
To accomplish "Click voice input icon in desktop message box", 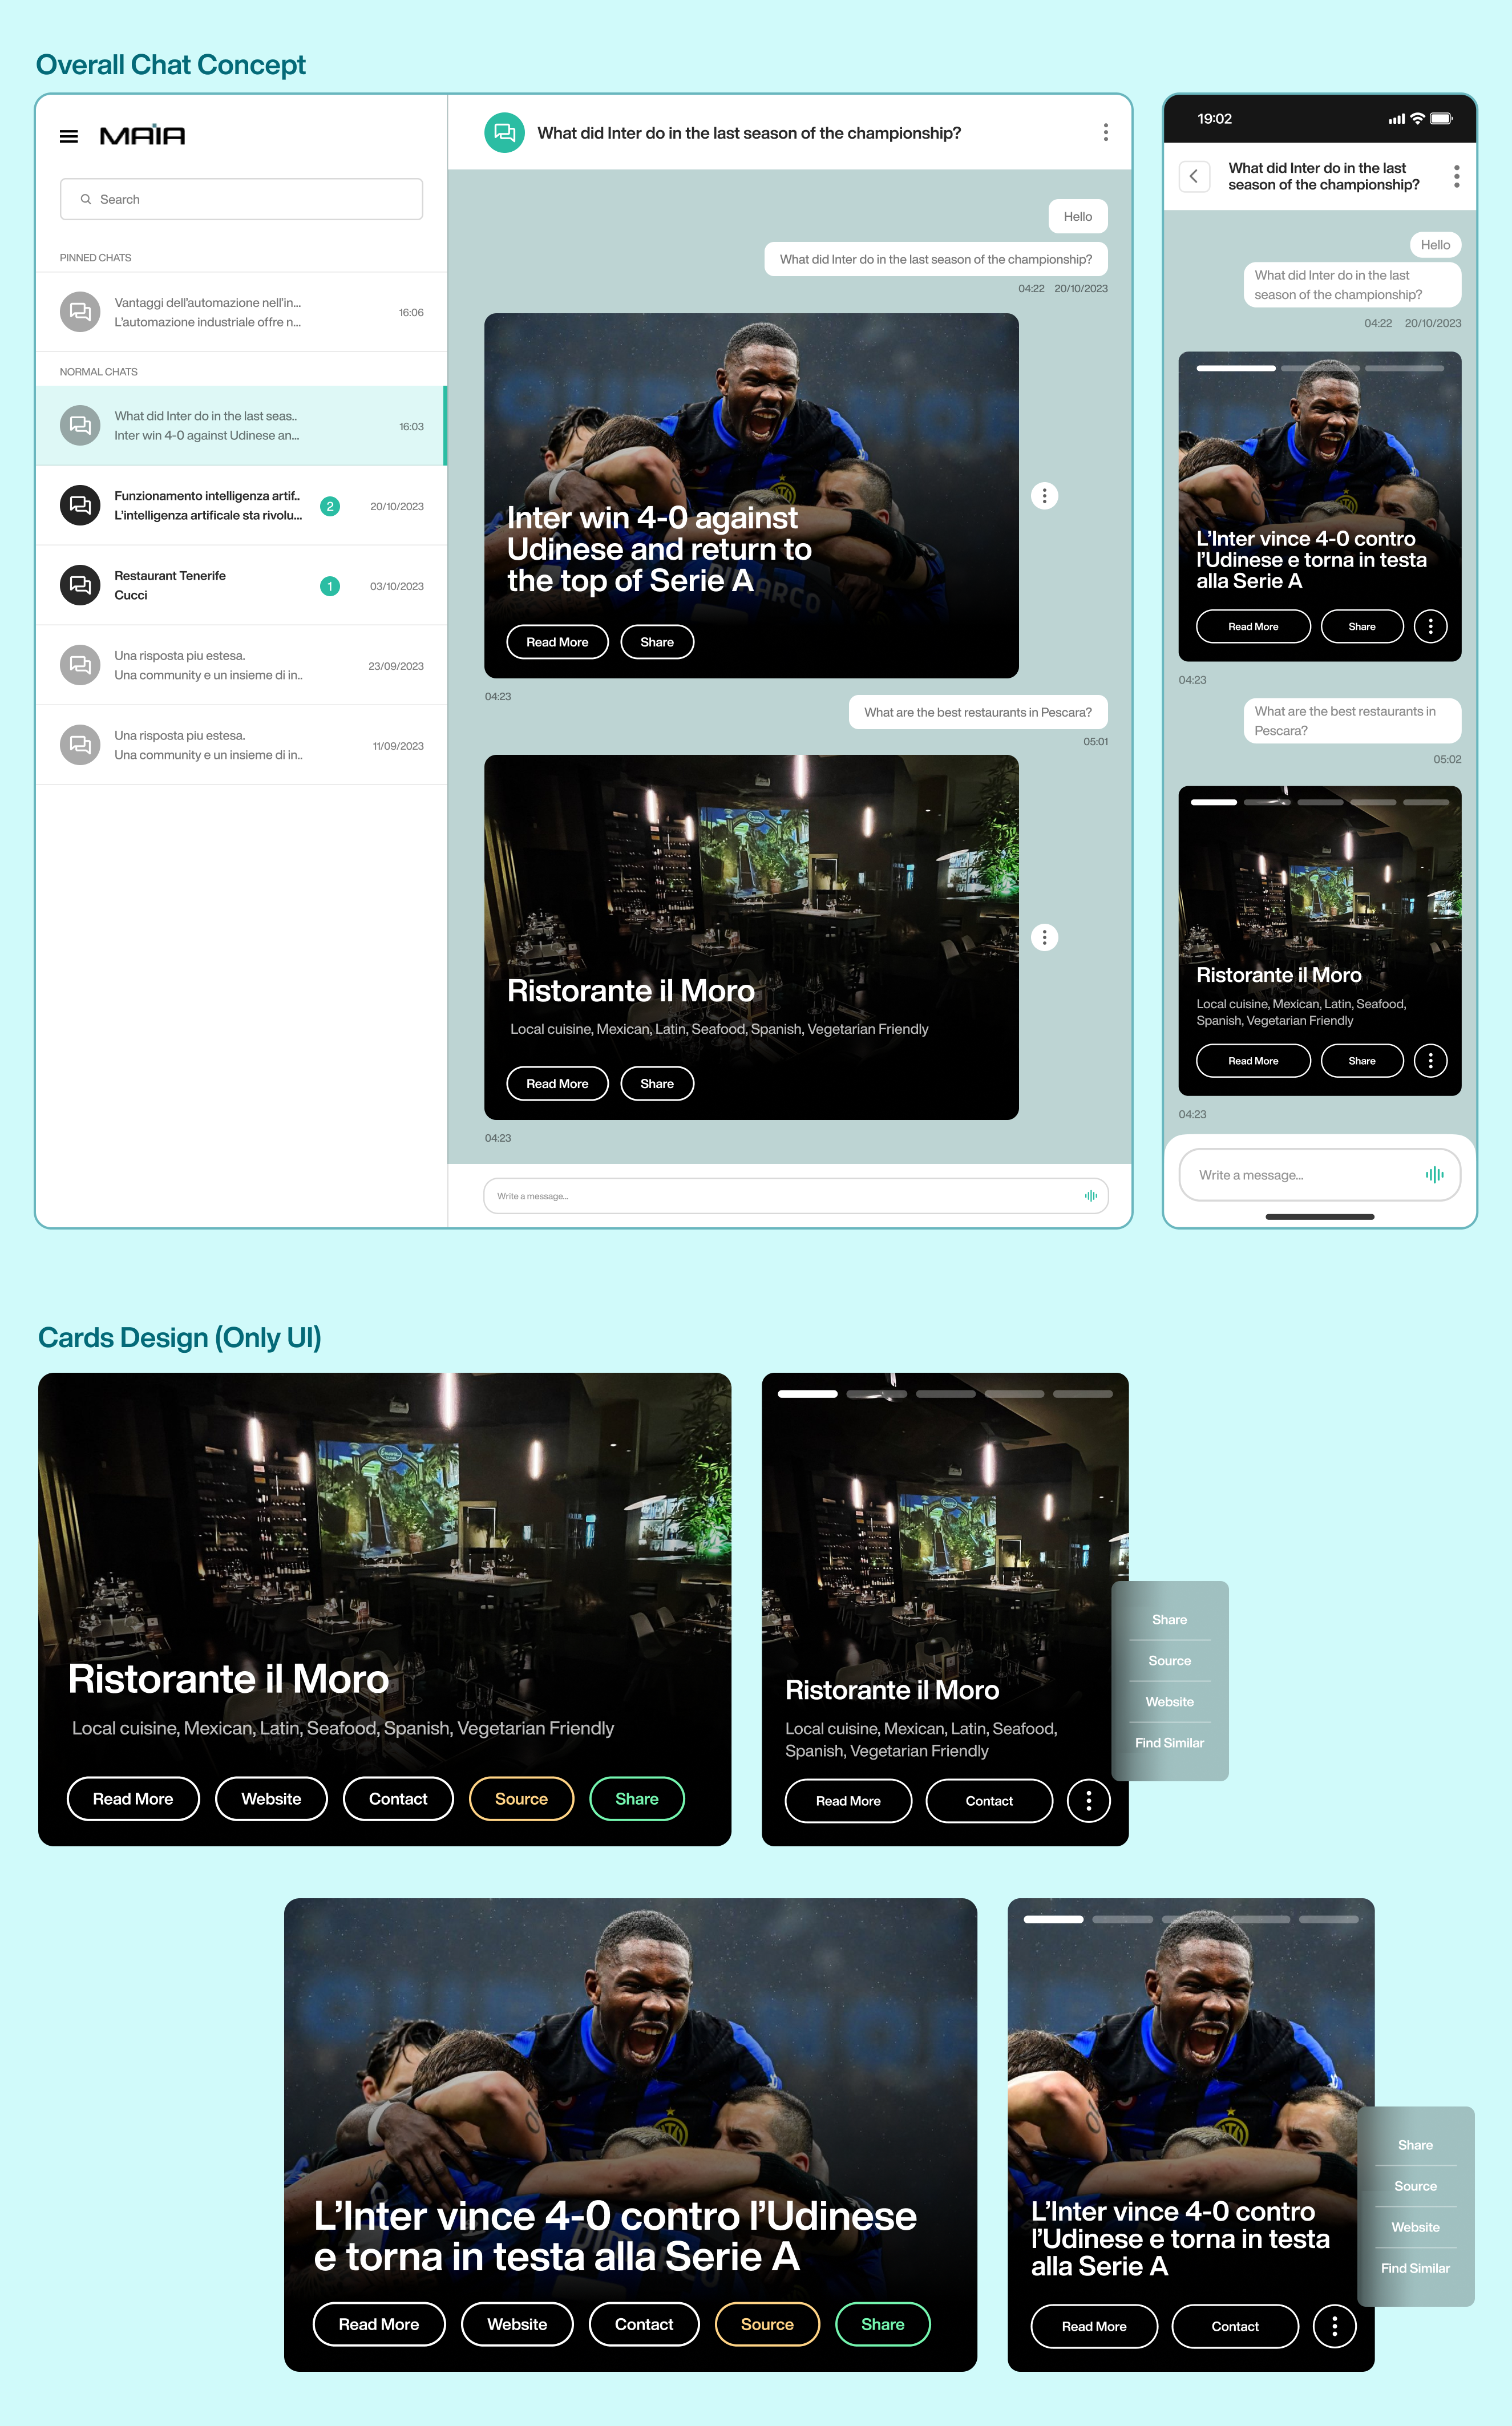I will point(1090,1196).
